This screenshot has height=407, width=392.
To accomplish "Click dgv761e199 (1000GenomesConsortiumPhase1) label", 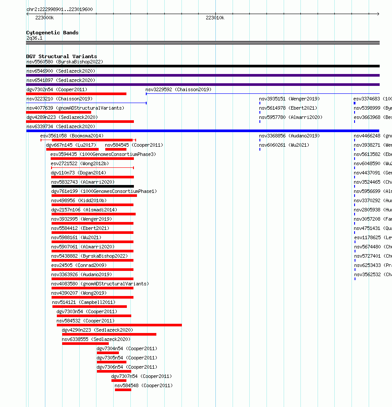I will (104, 191).
